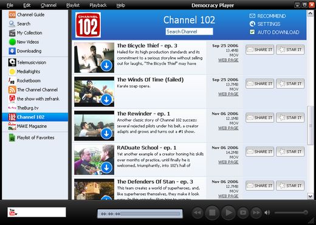Download The Bicycle Thief ep. 3 video

click(x=106, y=66)
